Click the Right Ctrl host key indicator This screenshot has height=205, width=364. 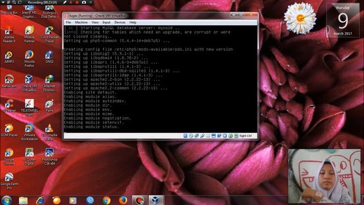pyautogui.click(x=245, y=136)
